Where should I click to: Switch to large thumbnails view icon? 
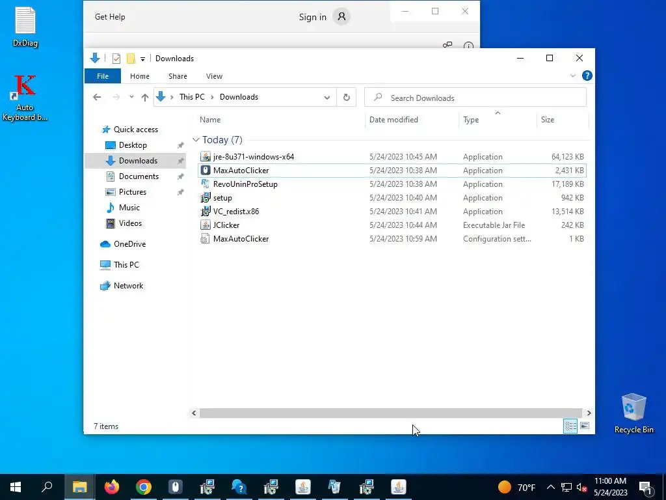tap(585, 426)
